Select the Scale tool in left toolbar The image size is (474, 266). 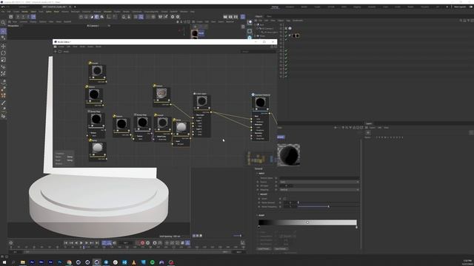click(x=3, y=60)
